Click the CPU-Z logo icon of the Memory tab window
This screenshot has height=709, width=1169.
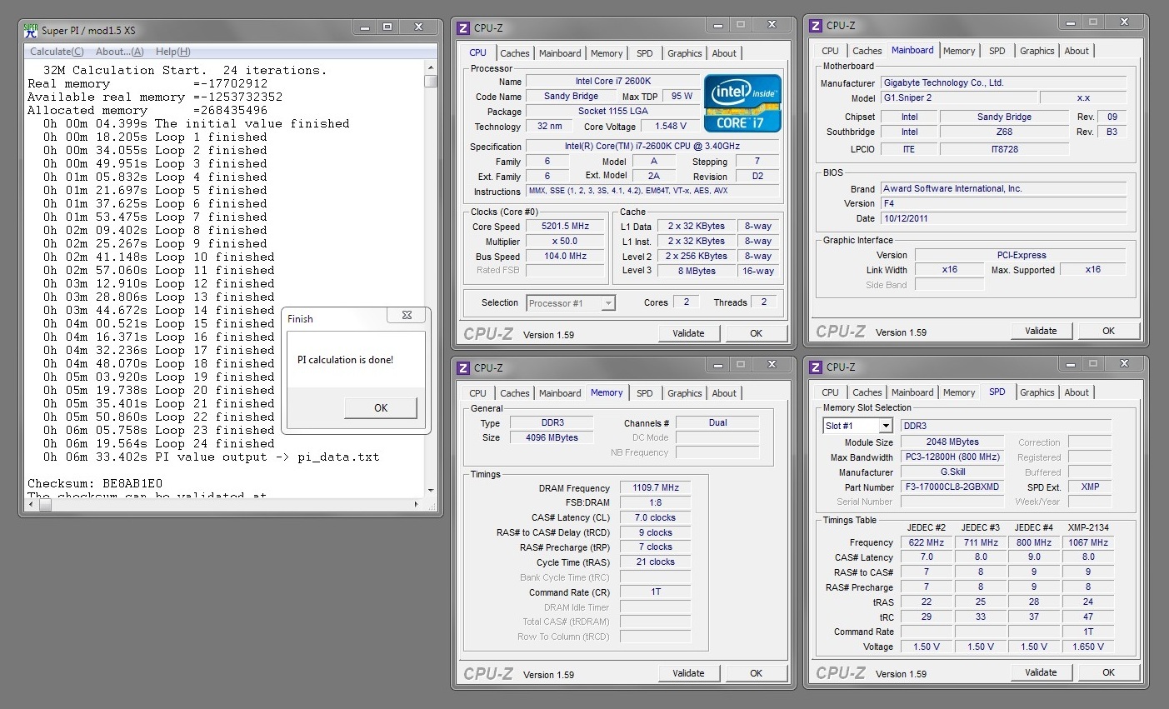tap(463, 367)
